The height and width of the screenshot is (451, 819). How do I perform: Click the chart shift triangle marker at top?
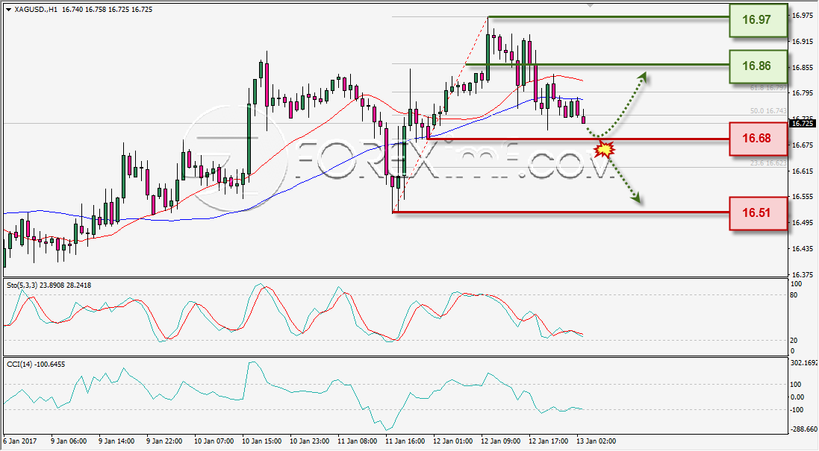591,4
